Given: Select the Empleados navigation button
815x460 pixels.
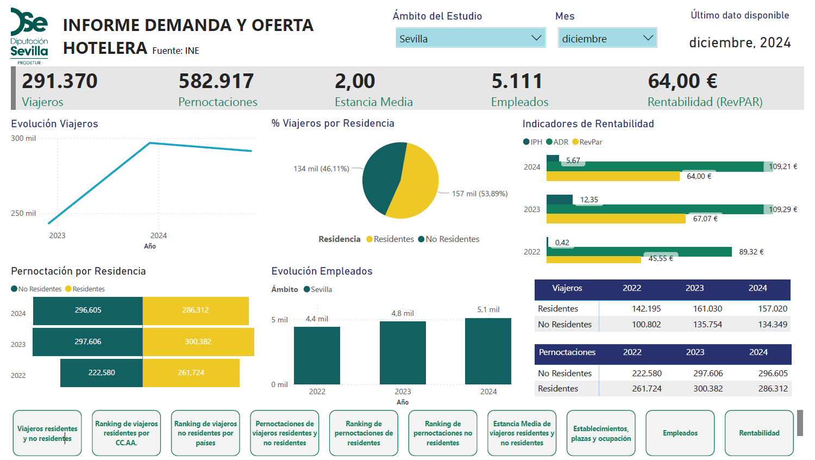Looking at the screenshot, I should tap(680, 433).
